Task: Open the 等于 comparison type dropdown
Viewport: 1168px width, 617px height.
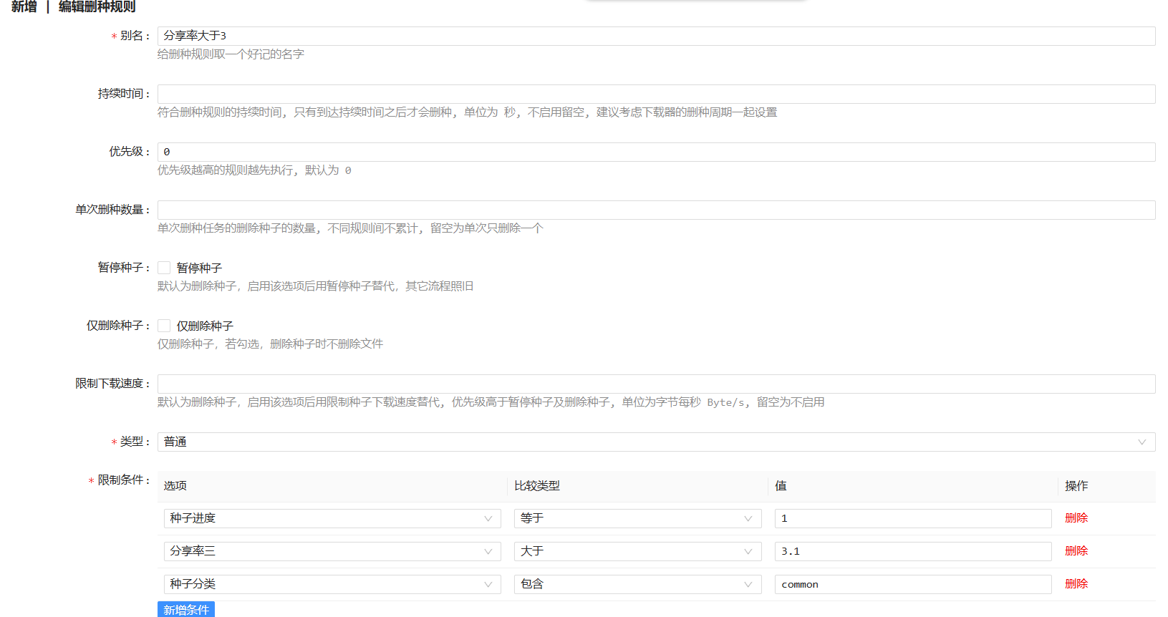Action: click(x=637, y=518)
